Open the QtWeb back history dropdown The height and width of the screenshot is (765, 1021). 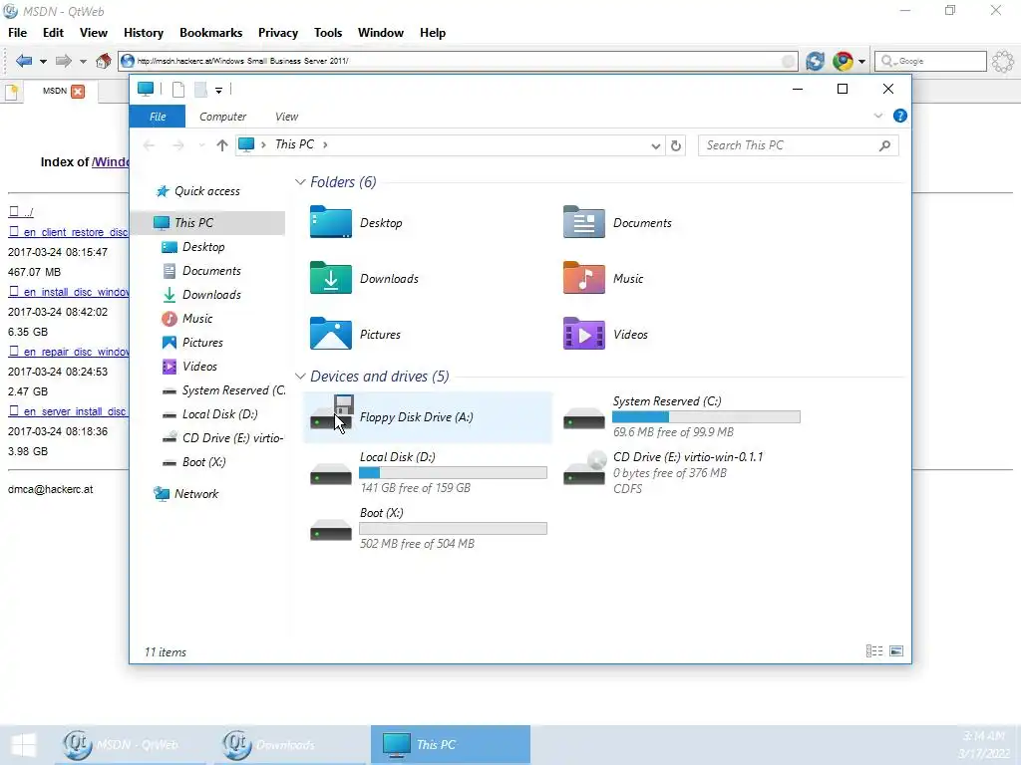point(43,61)
